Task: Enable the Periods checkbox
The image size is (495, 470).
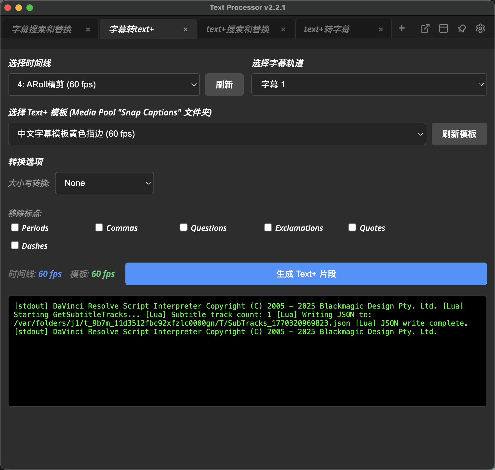Action: tap(15, 228)
